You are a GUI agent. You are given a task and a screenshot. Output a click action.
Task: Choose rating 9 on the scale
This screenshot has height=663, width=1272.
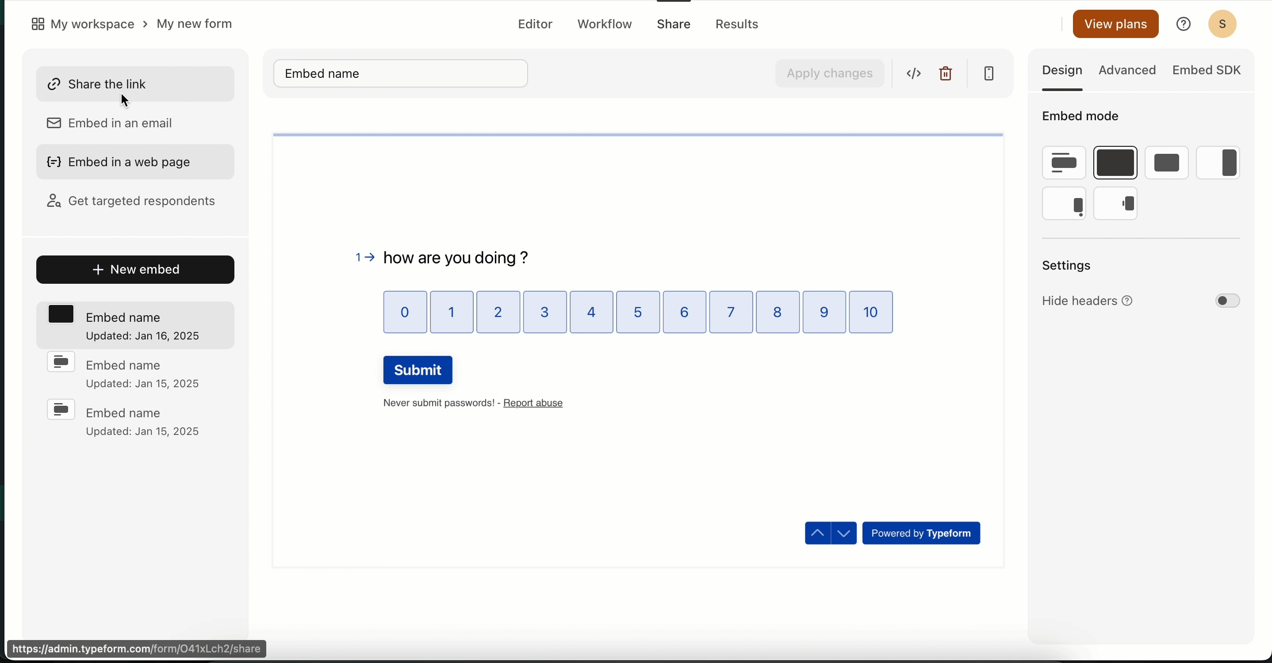[x=824, y=312]
